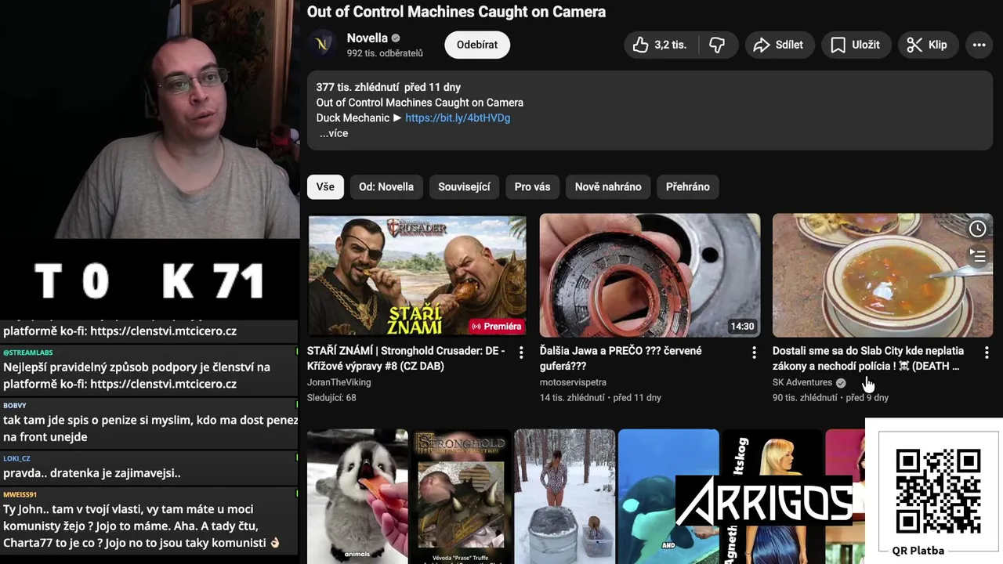The height and width of the screenshot is (564, 1003).
Task: Open STAŘÍ ZNÁMÍ video title
Action: 406,358
